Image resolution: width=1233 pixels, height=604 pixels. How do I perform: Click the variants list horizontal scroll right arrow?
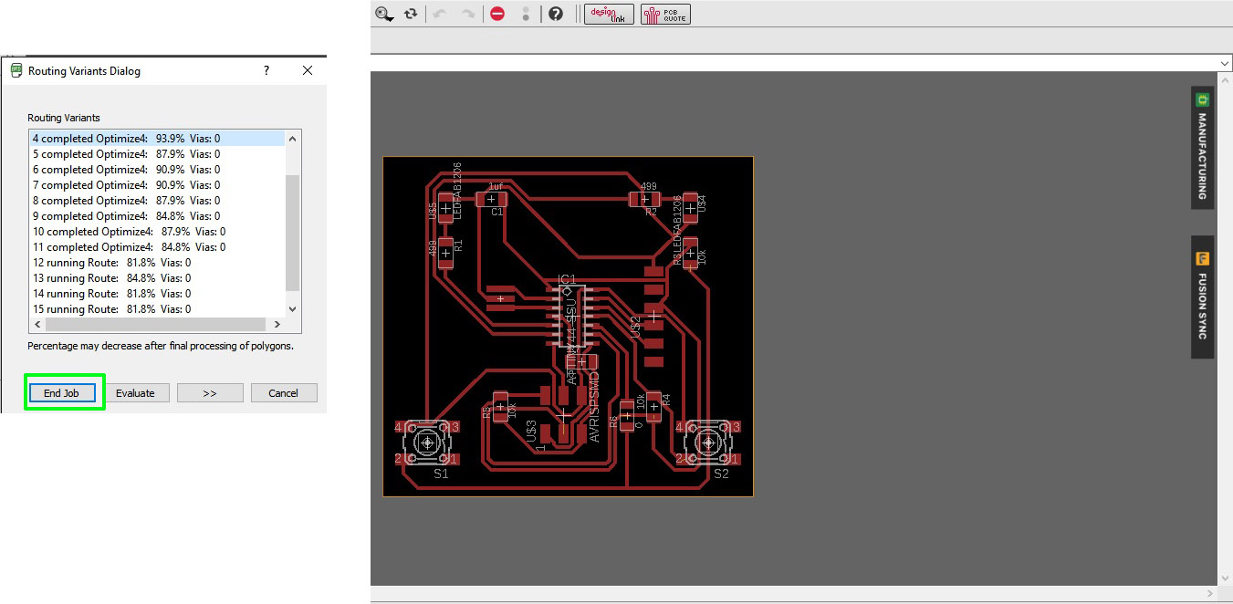[277, 325]
